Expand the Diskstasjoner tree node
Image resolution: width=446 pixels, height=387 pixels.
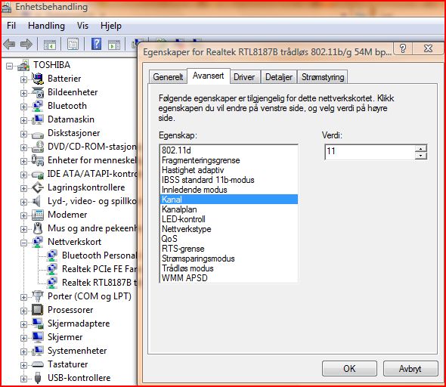tap(24, 134)
